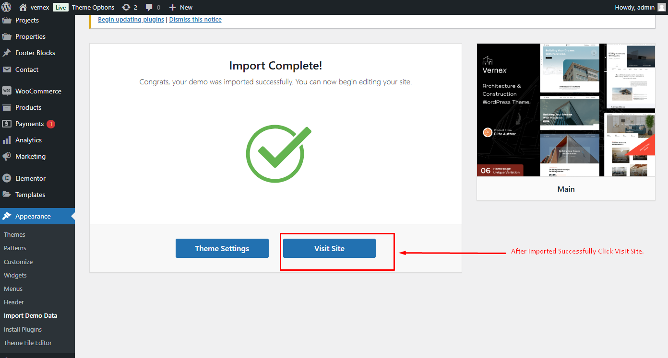This screenshot has height=358, width=668.
Task: Open Theme Options in the admin bar
Action: tap(93, 7)
